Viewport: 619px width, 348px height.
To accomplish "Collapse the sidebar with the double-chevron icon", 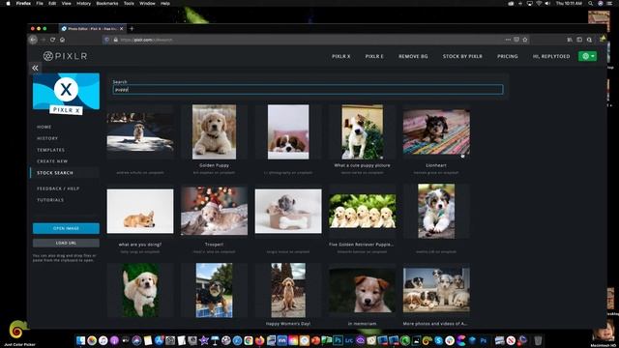I will click(35, 68).
